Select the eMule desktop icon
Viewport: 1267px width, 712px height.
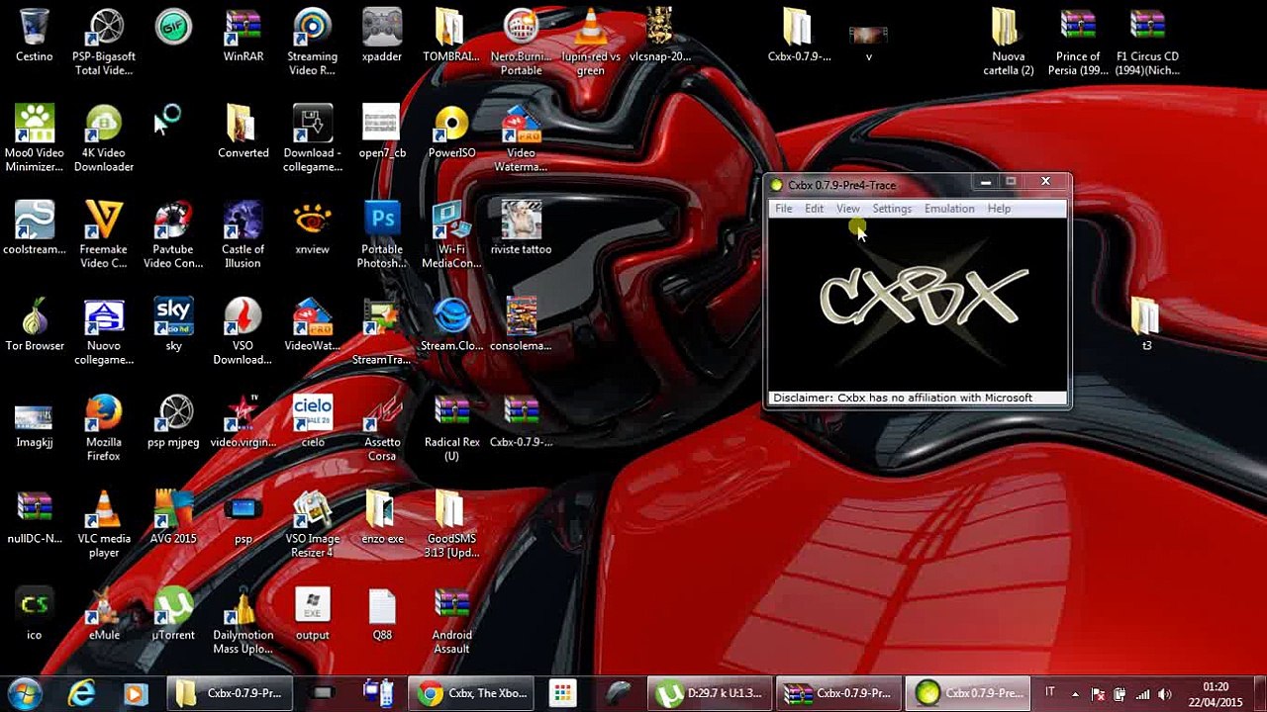pos(104,614)
